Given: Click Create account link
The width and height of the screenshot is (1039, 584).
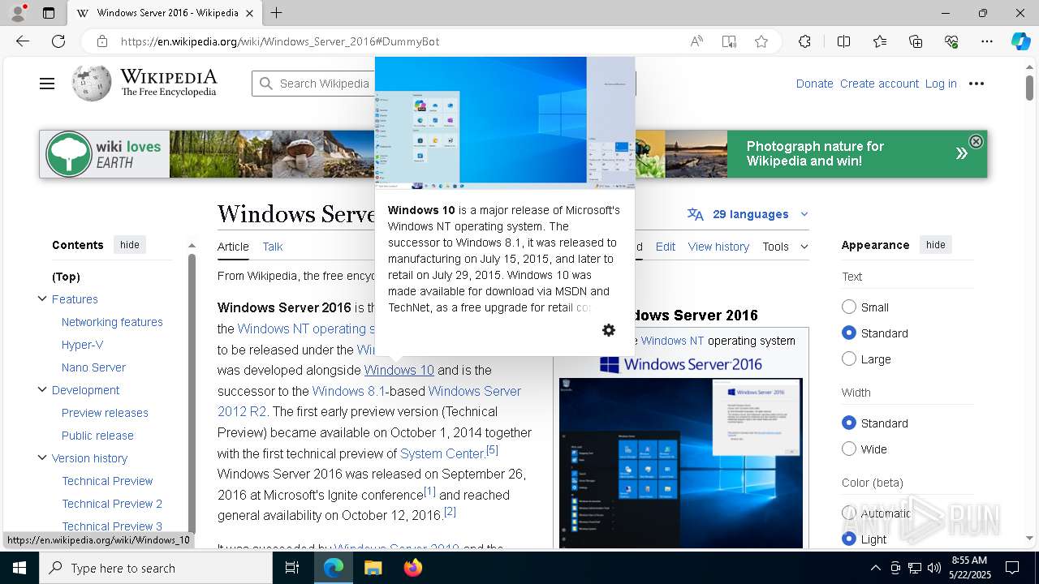Looking at the screenshot, I should pyautogui.click(x=879, y=84).
